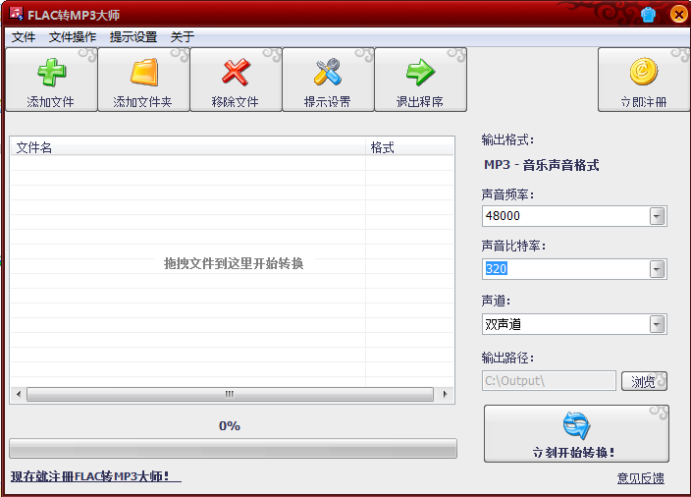Click the blue shirt skin icon in title bar
The width and height of the screenshot is (691, 497).
(648, 15)
